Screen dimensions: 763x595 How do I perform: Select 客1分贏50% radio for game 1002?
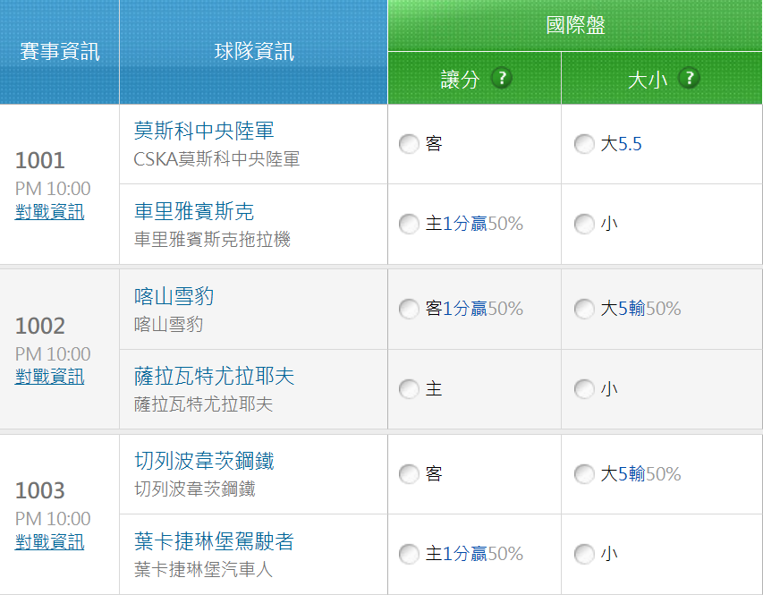click(x=409, y=310)
